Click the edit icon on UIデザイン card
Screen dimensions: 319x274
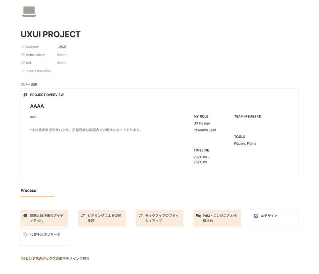[256, 216]
